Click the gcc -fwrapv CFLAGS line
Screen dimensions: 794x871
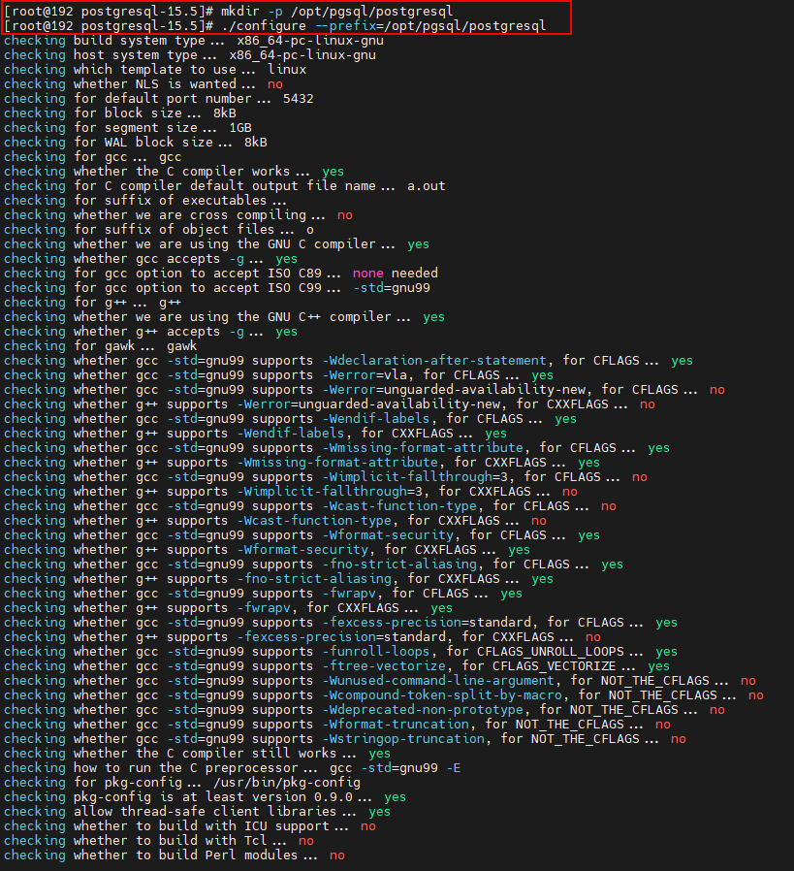(263, 594)
